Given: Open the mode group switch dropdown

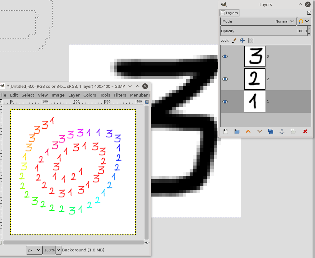Looking at the screenshot, I should (304, 21).
